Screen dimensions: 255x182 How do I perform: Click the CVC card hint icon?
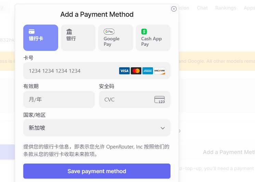160,99
